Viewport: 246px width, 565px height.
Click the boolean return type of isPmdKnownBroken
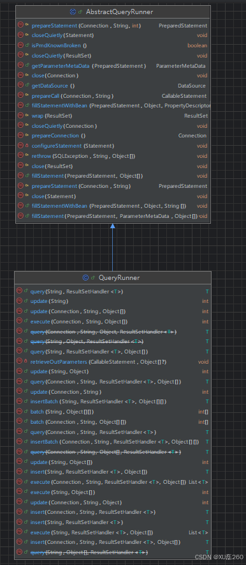pos(197,45)
